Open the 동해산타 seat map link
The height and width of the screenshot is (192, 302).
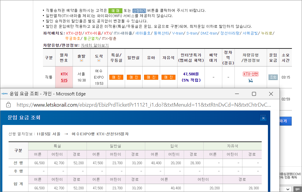tap(161, 33)
